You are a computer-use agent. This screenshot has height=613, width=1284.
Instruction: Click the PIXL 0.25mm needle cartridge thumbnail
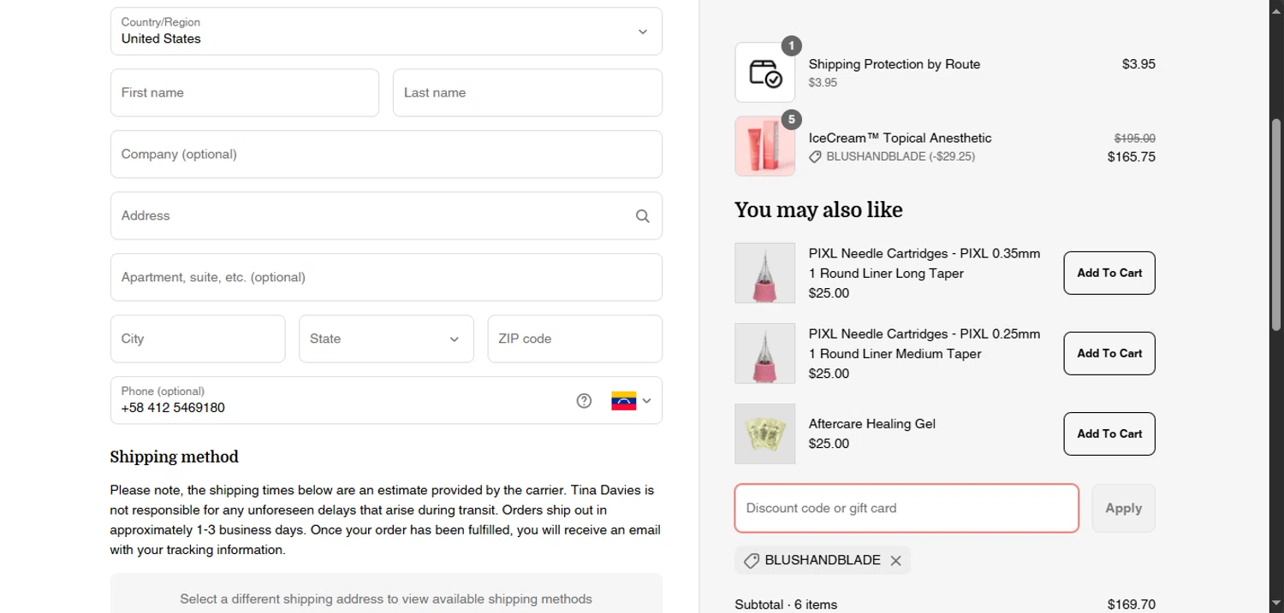[765, 353]
